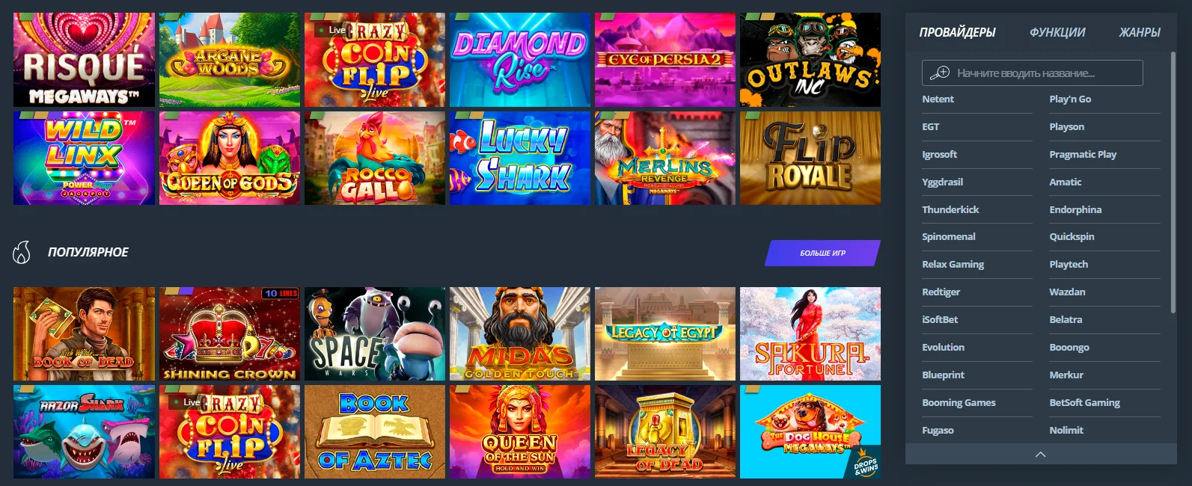Open the Lucky Shark game tile
The height and width of the screenshot is (486, 1192).
click(520, 158)
